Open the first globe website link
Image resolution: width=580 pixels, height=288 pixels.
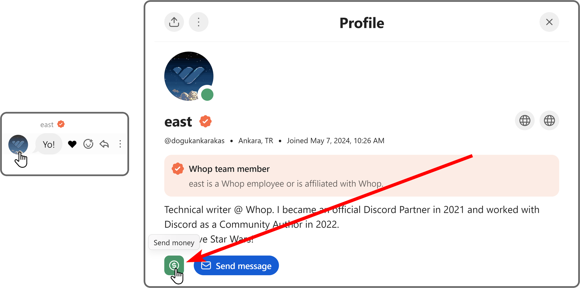(x=525, y=120)
